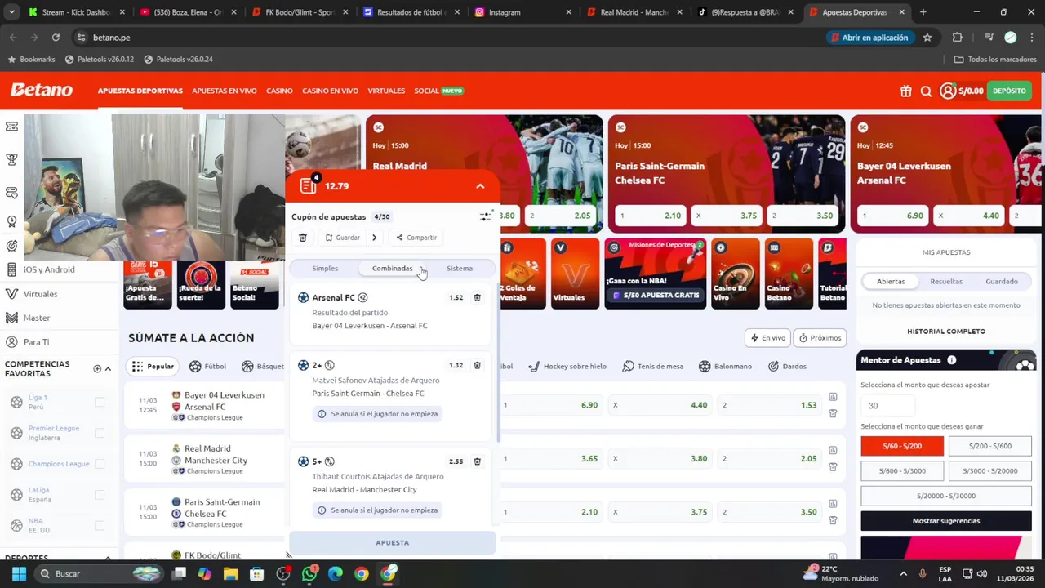Open Chrome extensions puzzle icon
Viewport: 1045px width, 588px height.
click(x=958, y=38)
